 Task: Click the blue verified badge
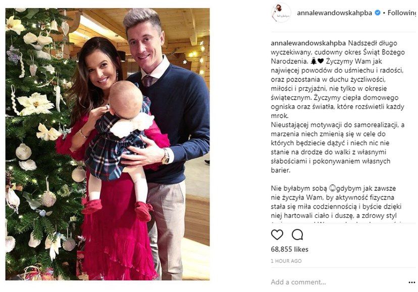378,13
